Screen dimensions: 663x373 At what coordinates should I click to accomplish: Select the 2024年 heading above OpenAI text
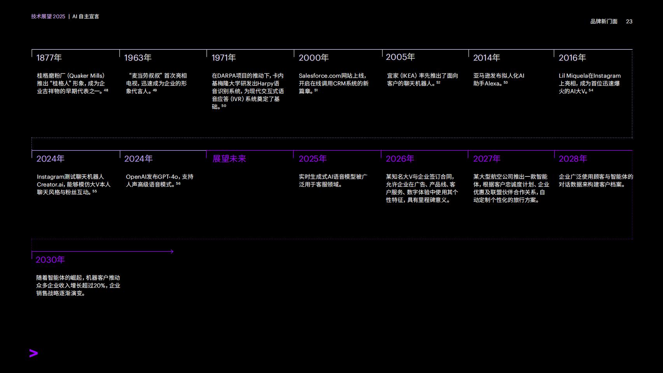138,159
